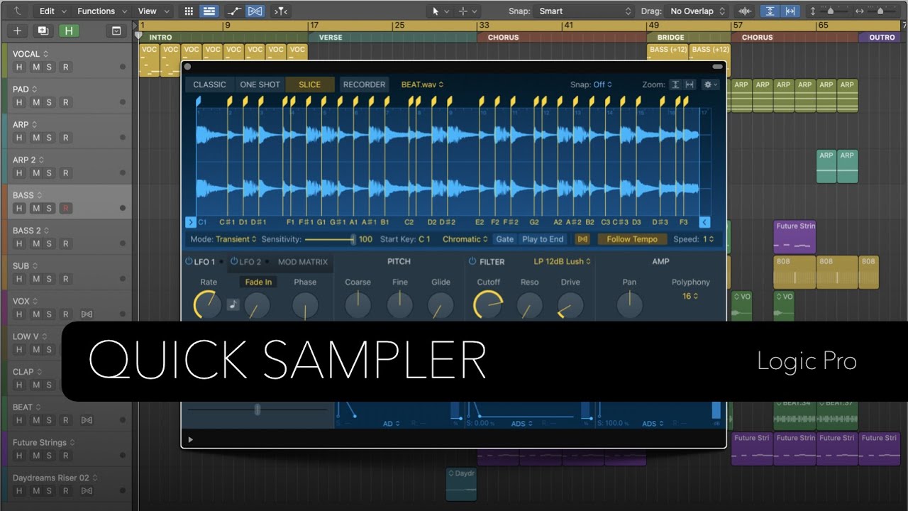Open the BEAT.wav file menu

pos(422,84)
